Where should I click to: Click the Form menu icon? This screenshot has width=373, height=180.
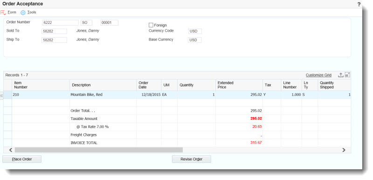coord(3,13)
